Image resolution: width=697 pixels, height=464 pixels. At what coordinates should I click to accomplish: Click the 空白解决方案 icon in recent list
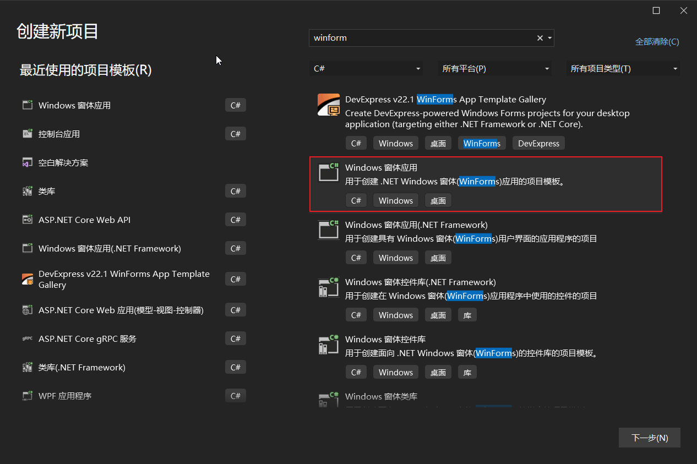pos(27,162)
